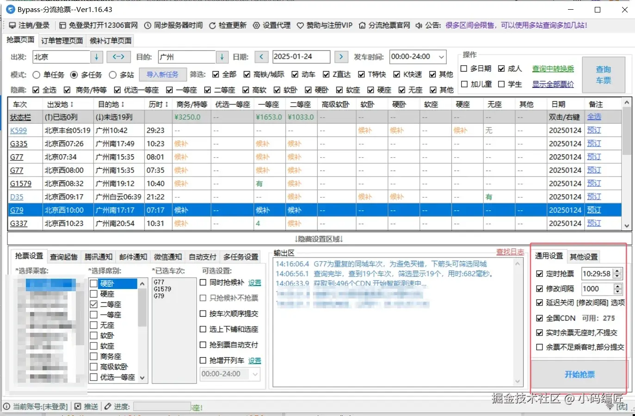
Task: Switch to 订单管理页面 tab
Action: coord(62,41)
